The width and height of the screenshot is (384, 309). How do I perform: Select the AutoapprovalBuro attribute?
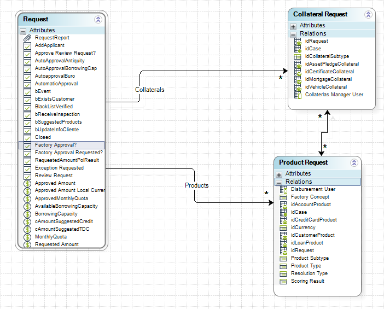click(55, 76)
